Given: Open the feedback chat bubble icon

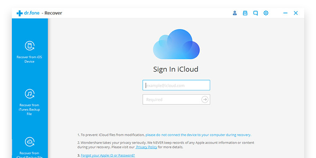Looking at the screenshot, I should click(x=255, y=13).
